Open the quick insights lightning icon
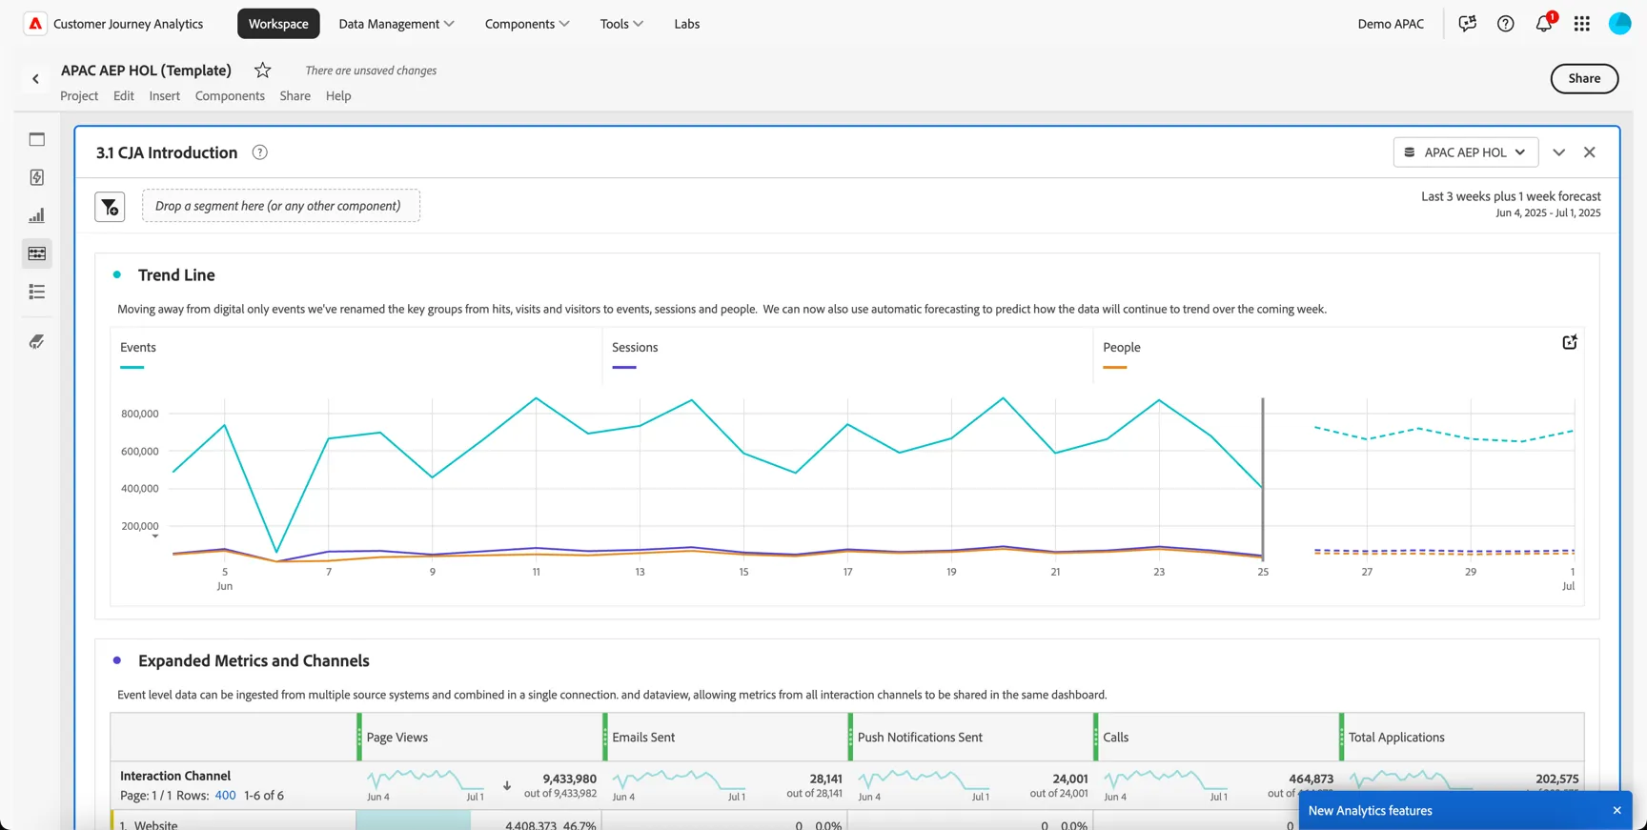Viewport: 1647px width, 830px height. tap(37, 177)
